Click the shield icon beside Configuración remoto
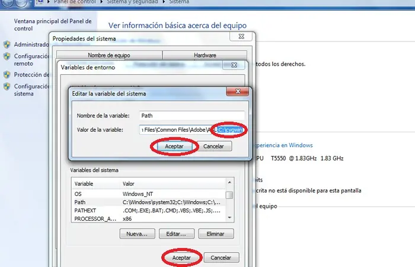 click(7, 56)
